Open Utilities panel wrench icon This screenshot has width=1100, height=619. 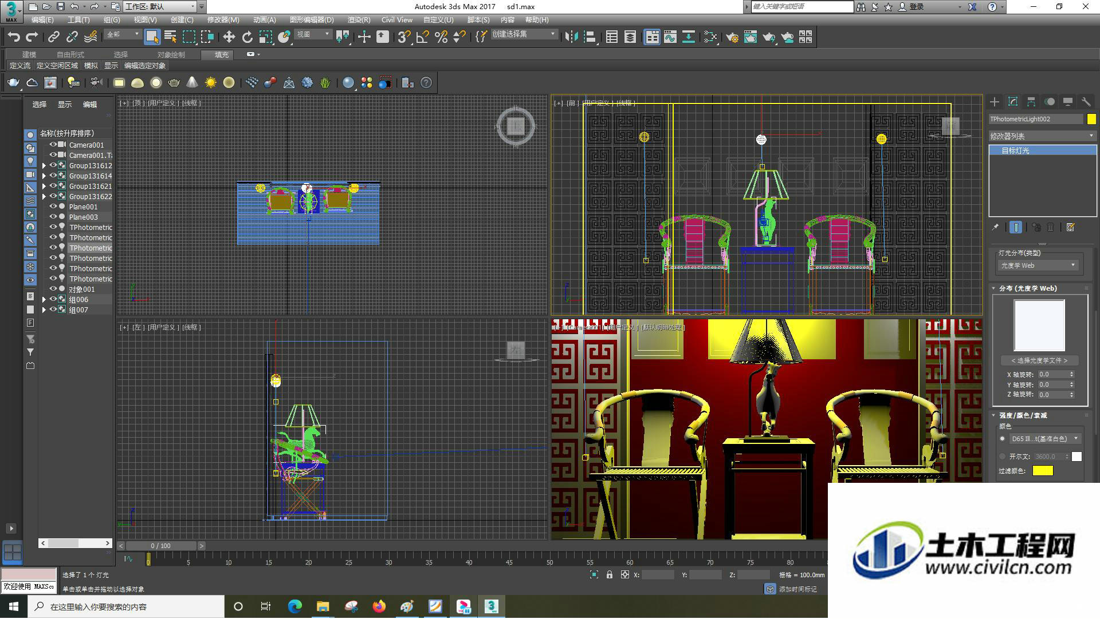pyautogui.click(x=1086, y=102)
